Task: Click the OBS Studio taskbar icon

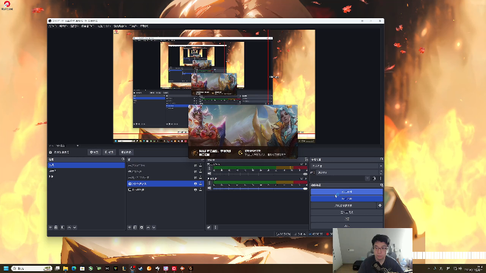Action: [x=132, y=268]
